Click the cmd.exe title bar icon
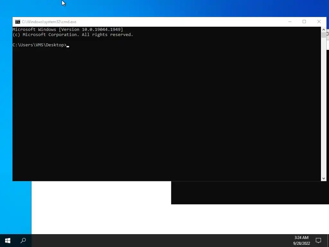The image size is (329, 247). [x=18, y=22]
